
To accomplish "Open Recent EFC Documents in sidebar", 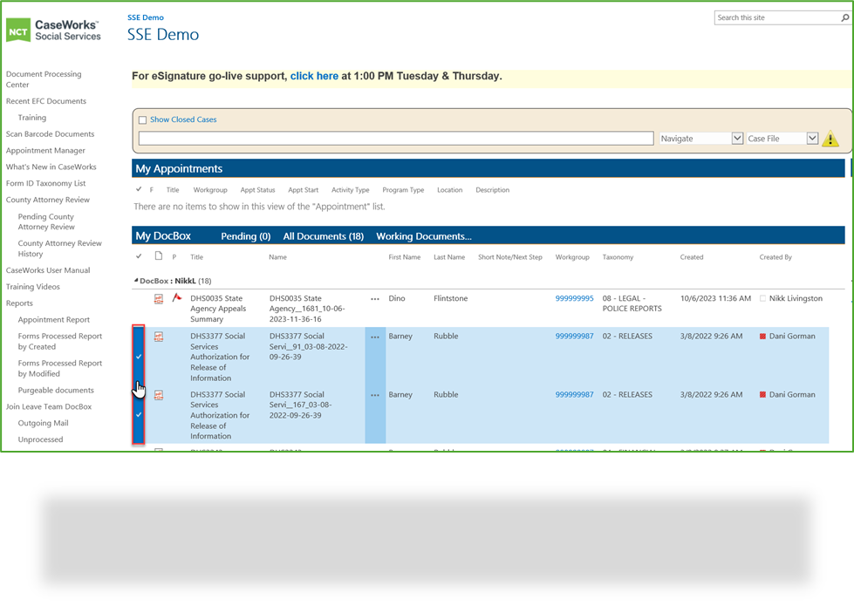I will (46, 101).
